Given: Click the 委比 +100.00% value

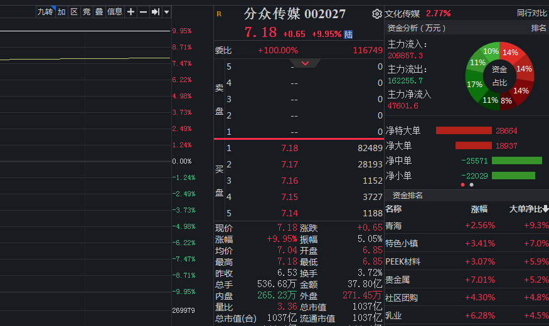Looking at the screenshot, I should 278,50.
